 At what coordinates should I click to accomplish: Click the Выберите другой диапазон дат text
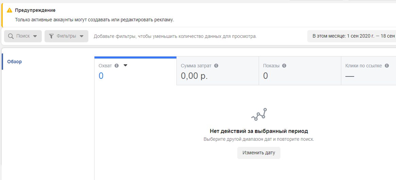pyautogui.click(x=259, y=139)
